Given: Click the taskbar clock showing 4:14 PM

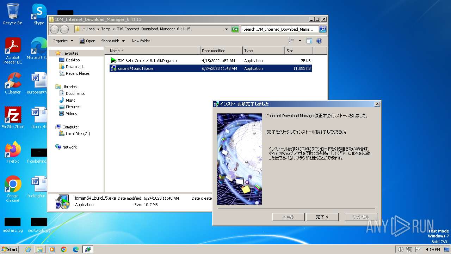Looking at the screenshot, I should pyautogui.click(x=433, y=249).
